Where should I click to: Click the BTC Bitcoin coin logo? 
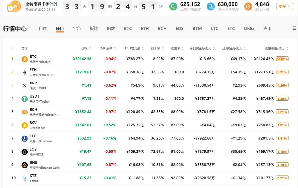pos(24,59)
